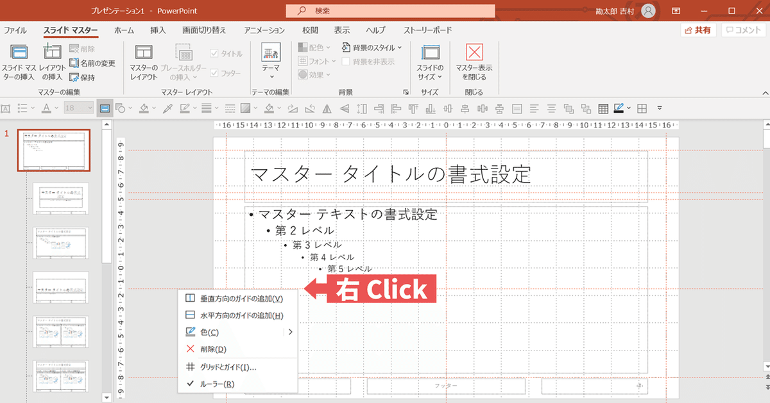770x403 pixels.
Task: Click the first paint-bucket fill icon
Action: [x=144, y=108]
